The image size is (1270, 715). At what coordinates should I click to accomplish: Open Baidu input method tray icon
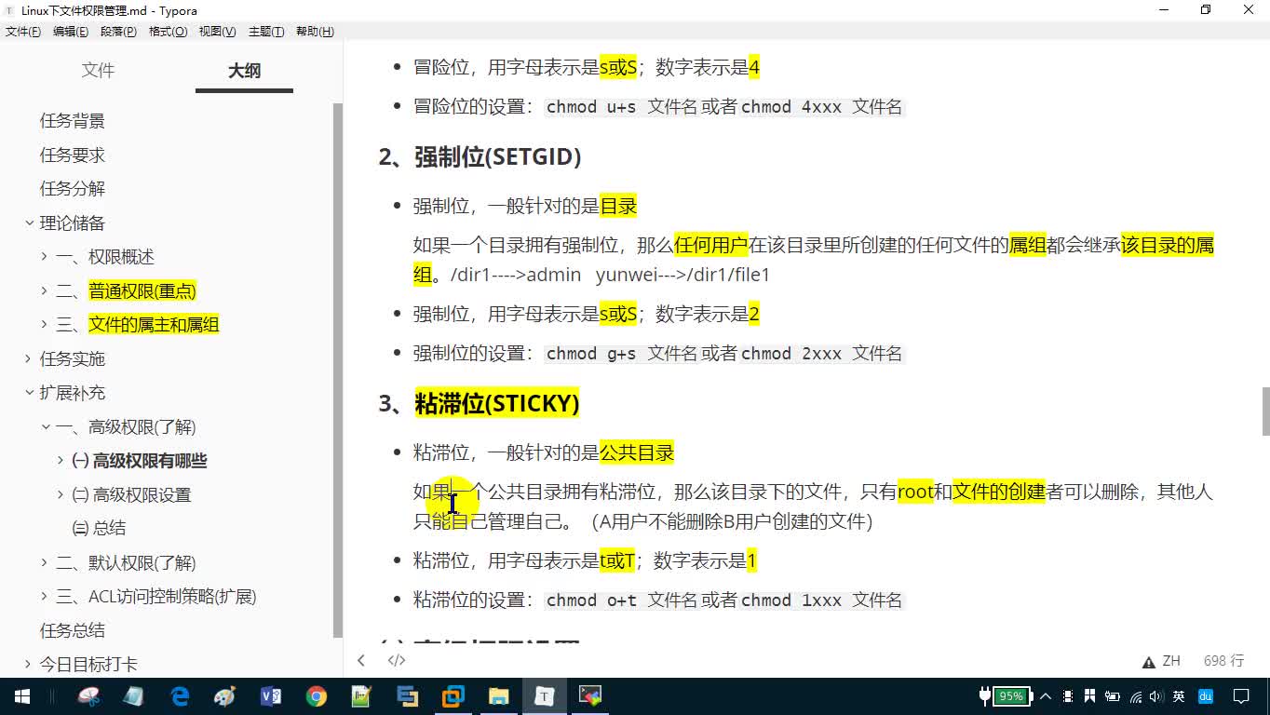coord(1206,695)
